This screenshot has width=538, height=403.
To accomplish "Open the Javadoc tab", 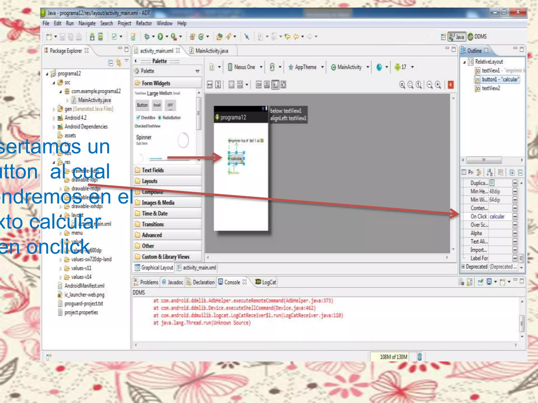I will (173, 282).
